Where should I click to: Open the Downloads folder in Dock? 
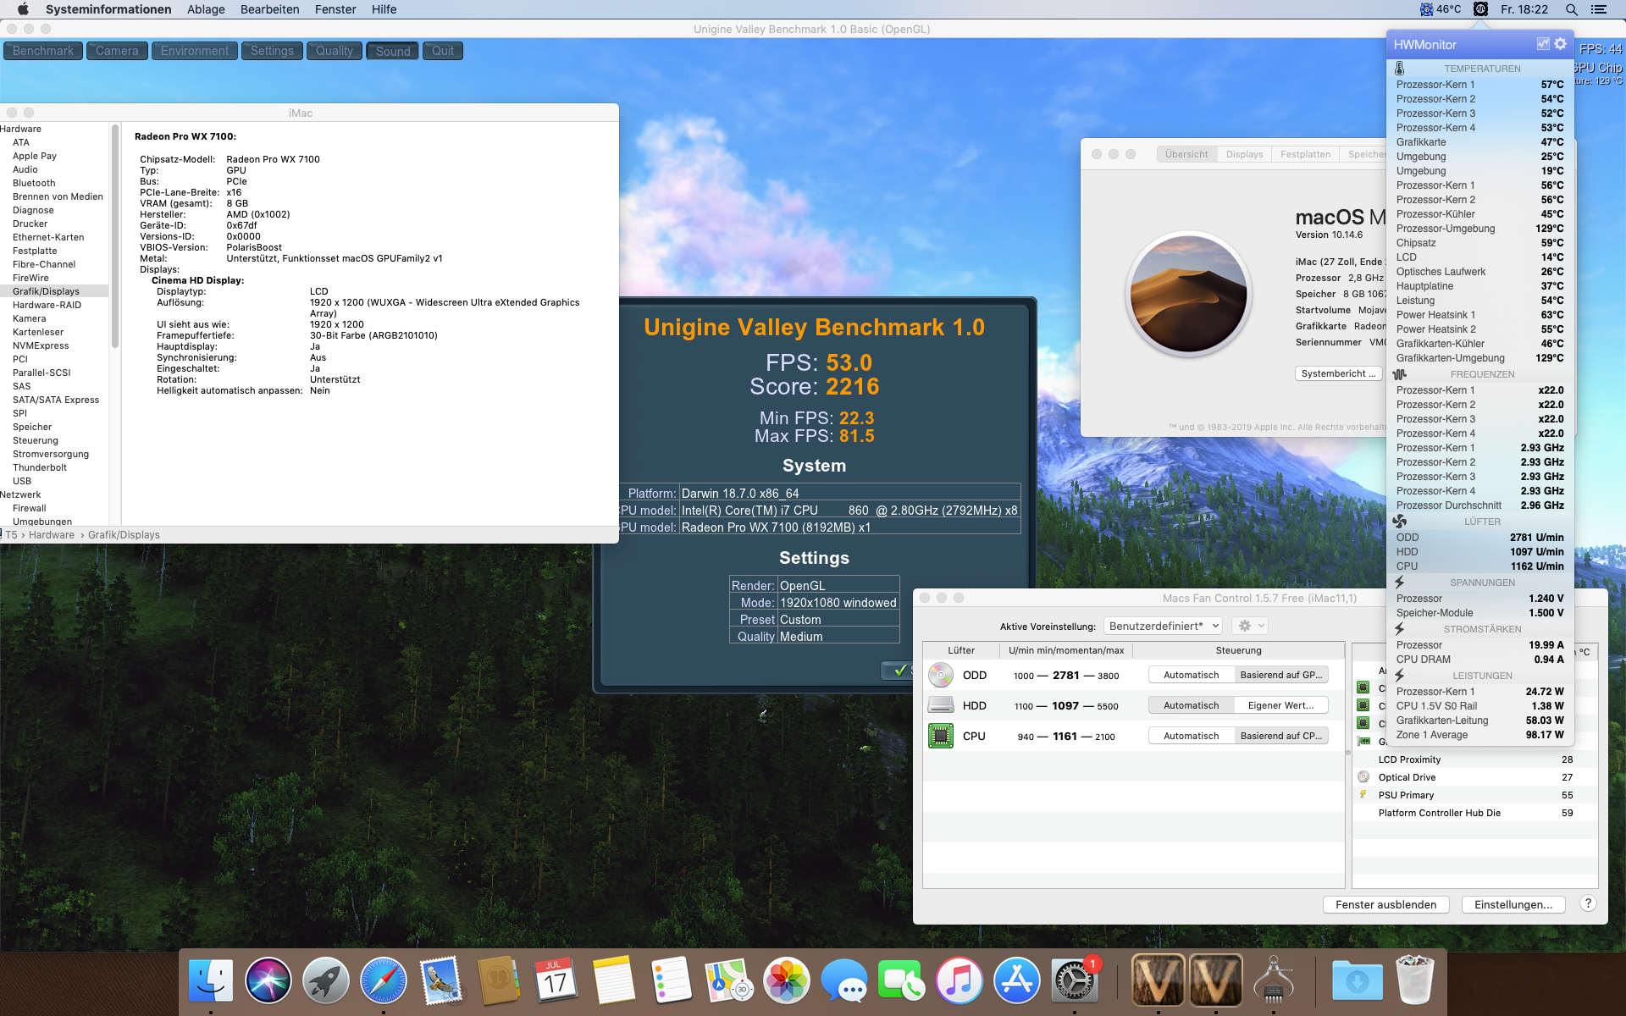pos(1357,980)
